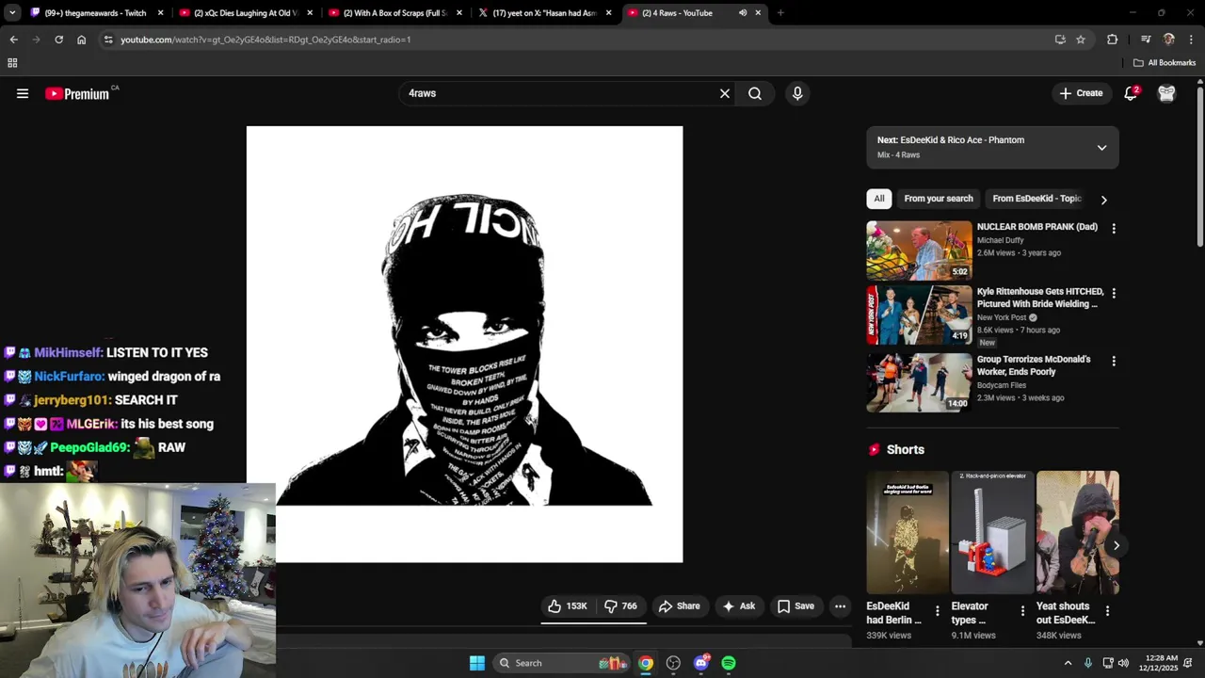Open more actions ellipsis under the video
Viewport: 1205px width, 678px height.
pyautogui.click(x=841, y=606)
